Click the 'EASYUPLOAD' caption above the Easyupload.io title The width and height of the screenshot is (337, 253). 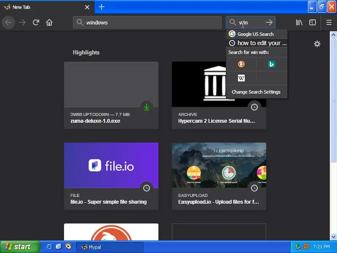click(193, 195)
